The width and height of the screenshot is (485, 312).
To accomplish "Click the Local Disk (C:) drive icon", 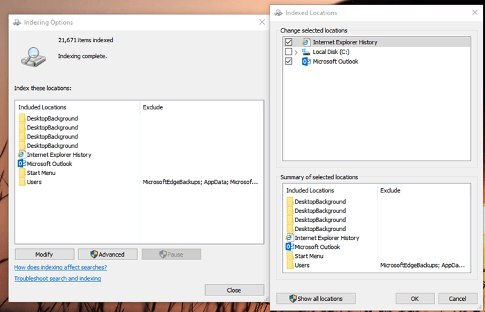I will 306,52.
